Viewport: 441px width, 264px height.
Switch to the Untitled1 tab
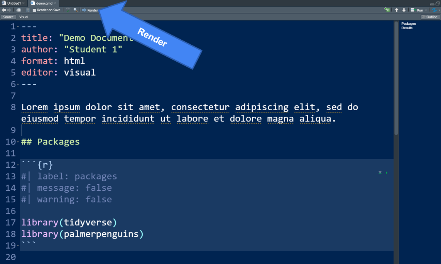pyautogui.click(x=14, y=3)
